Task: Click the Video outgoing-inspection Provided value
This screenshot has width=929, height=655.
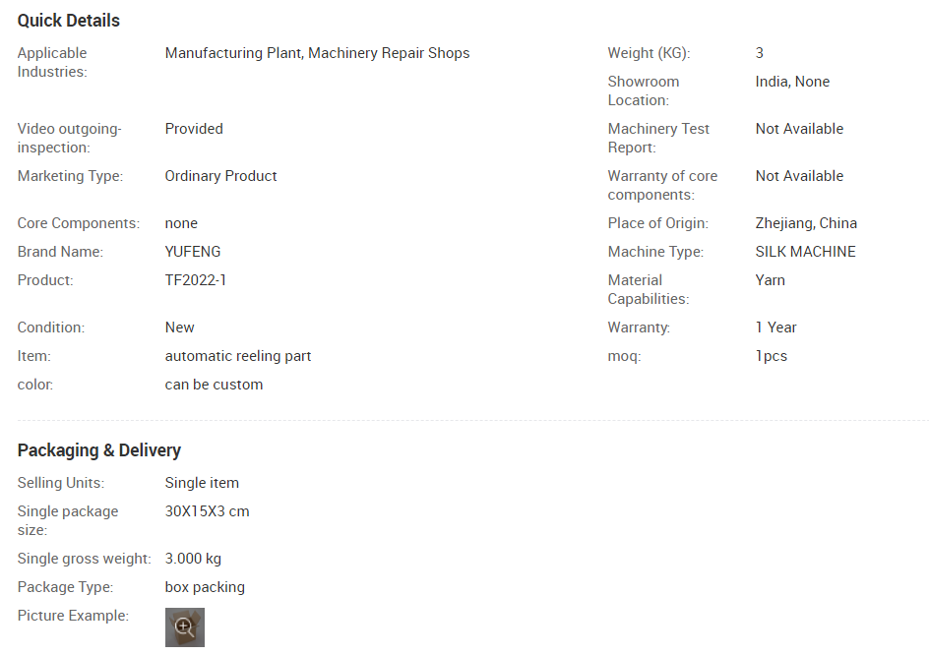Action: click(x=194, y=129)
